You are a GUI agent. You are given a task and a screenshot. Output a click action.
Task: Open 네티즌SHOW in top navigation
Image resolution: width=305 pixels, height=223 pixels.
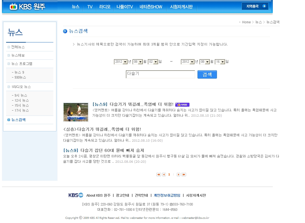[151, 7]
